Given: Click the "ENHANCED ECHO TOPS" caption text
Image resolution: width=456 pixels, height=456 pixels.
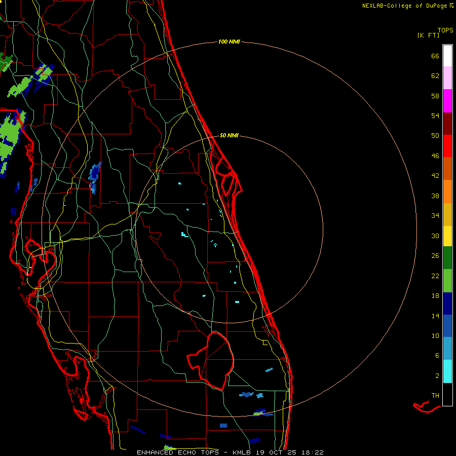Looking at the screenshot, I should click(180, 452).
